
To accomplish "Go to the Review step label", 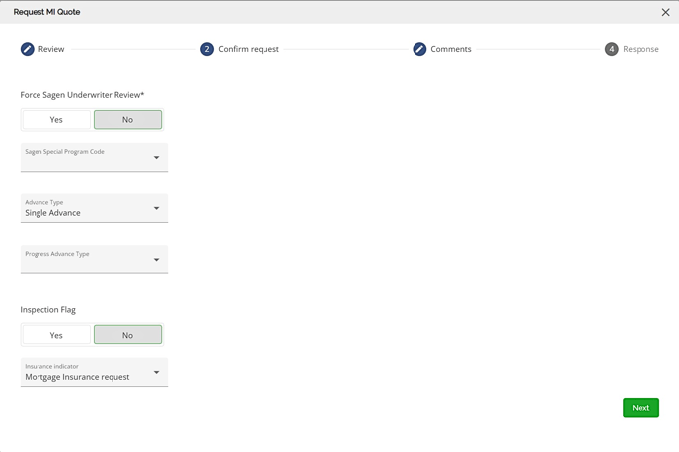I will click(51, 49).
